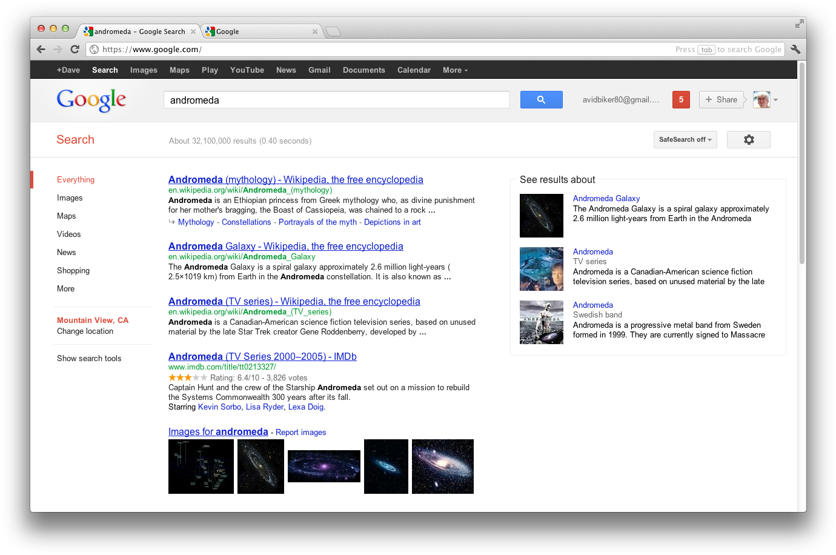Image resolution: width=836 pixels, height=555 pixels.
Task: Switch to the andromeda – Google Search tab
Action: [139, 32]
